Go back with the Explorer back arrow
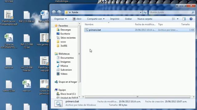Viewport: 197px width, 110px height. pyautogui.click(x=54, y=12)
